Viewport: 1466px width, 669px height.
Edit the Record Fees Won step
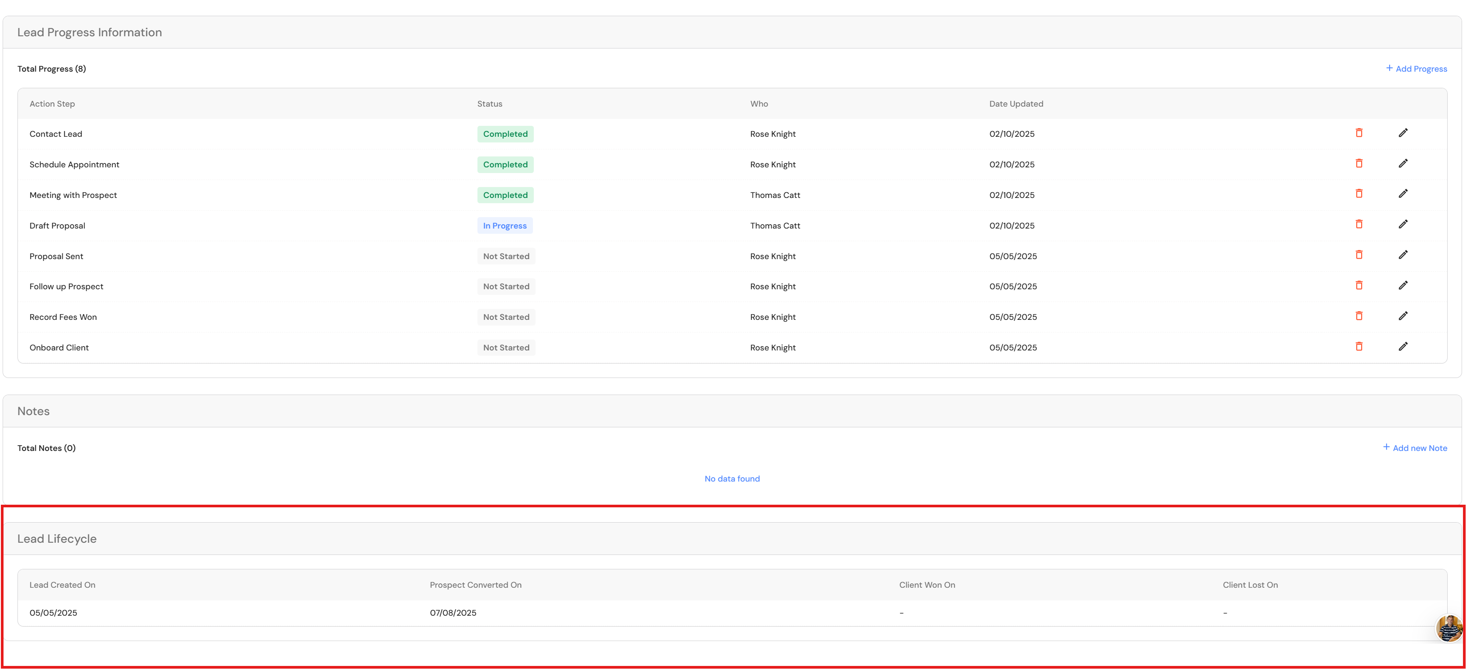pyautogui.click(x=1403, y=316)
